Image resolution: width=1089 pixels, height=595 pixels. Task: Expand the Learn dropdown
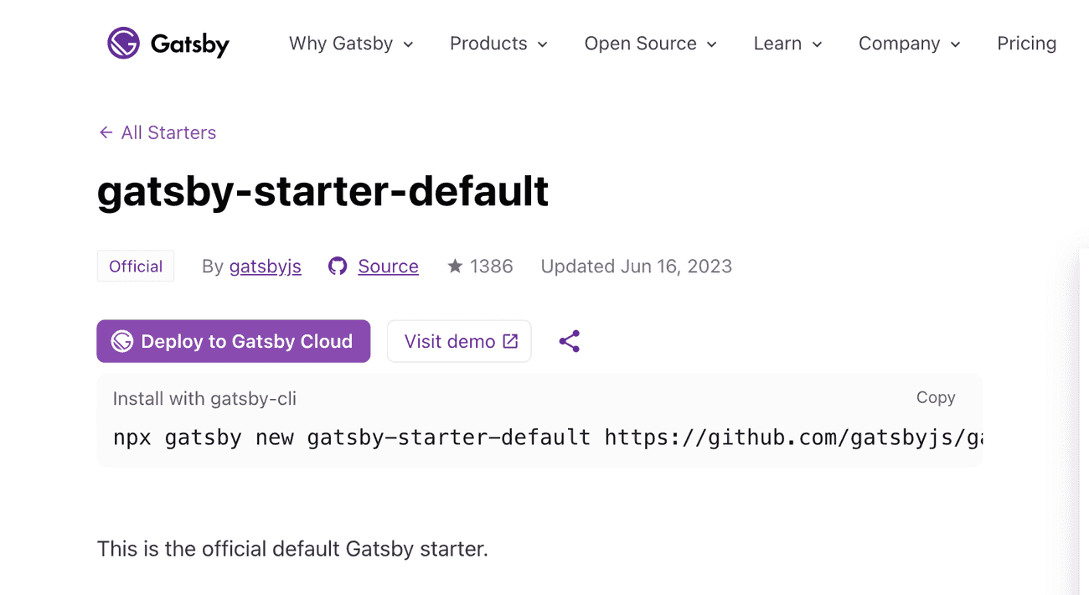(x=787, y=44)
